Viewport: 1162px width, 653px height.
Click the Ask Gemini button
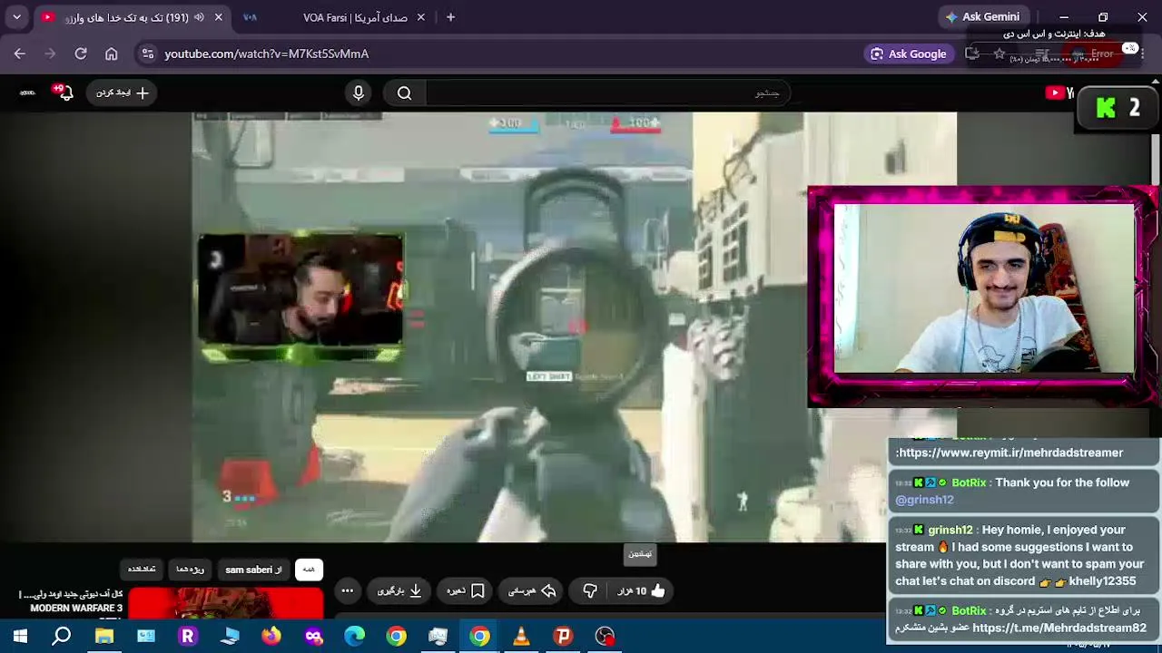coord(982,17)
